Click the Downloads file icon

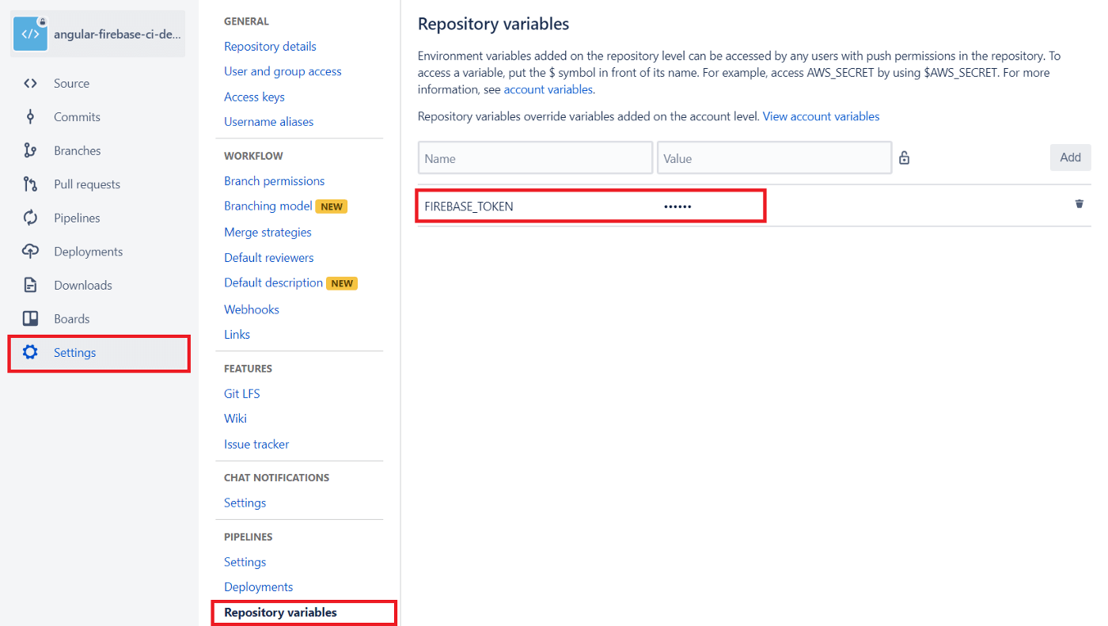[30, 285]
